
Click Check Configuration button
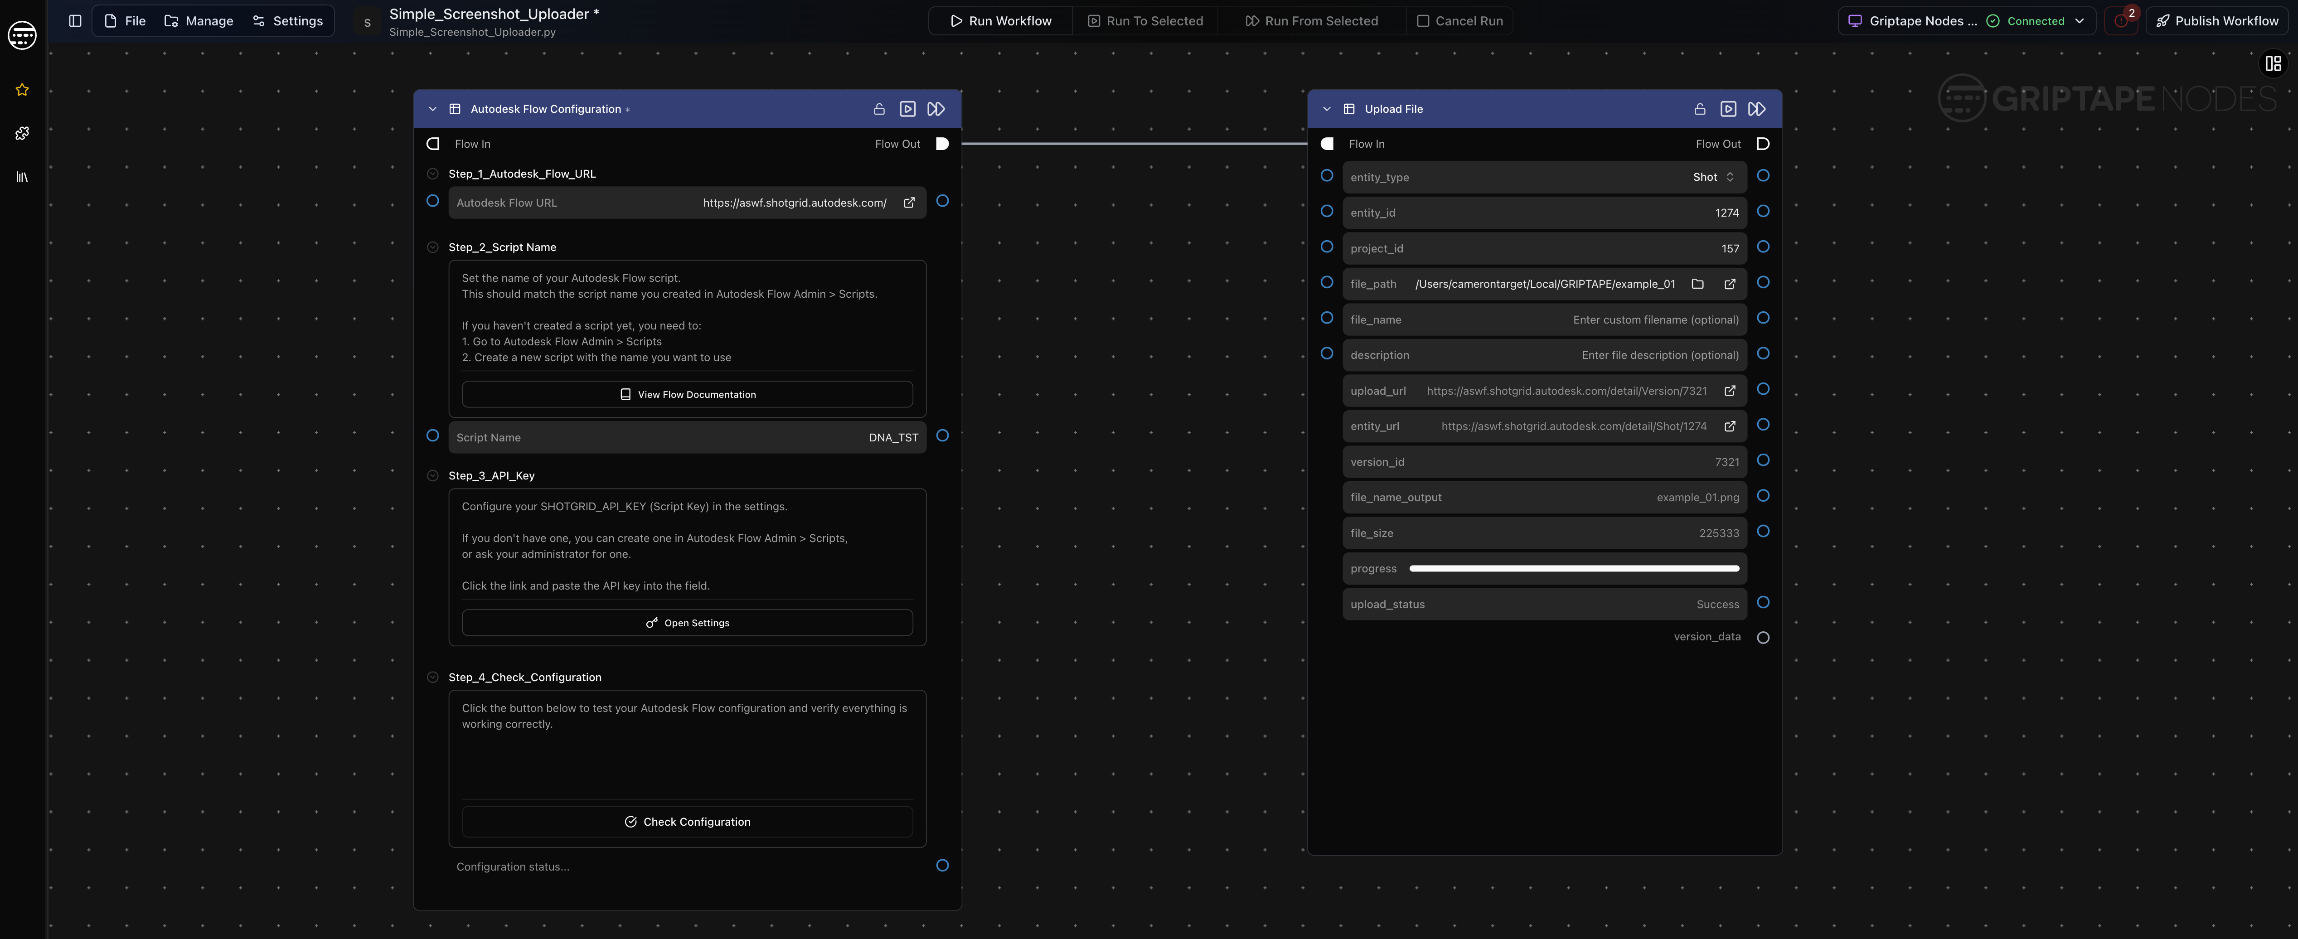pyautogui.click(x=687, y=822)
